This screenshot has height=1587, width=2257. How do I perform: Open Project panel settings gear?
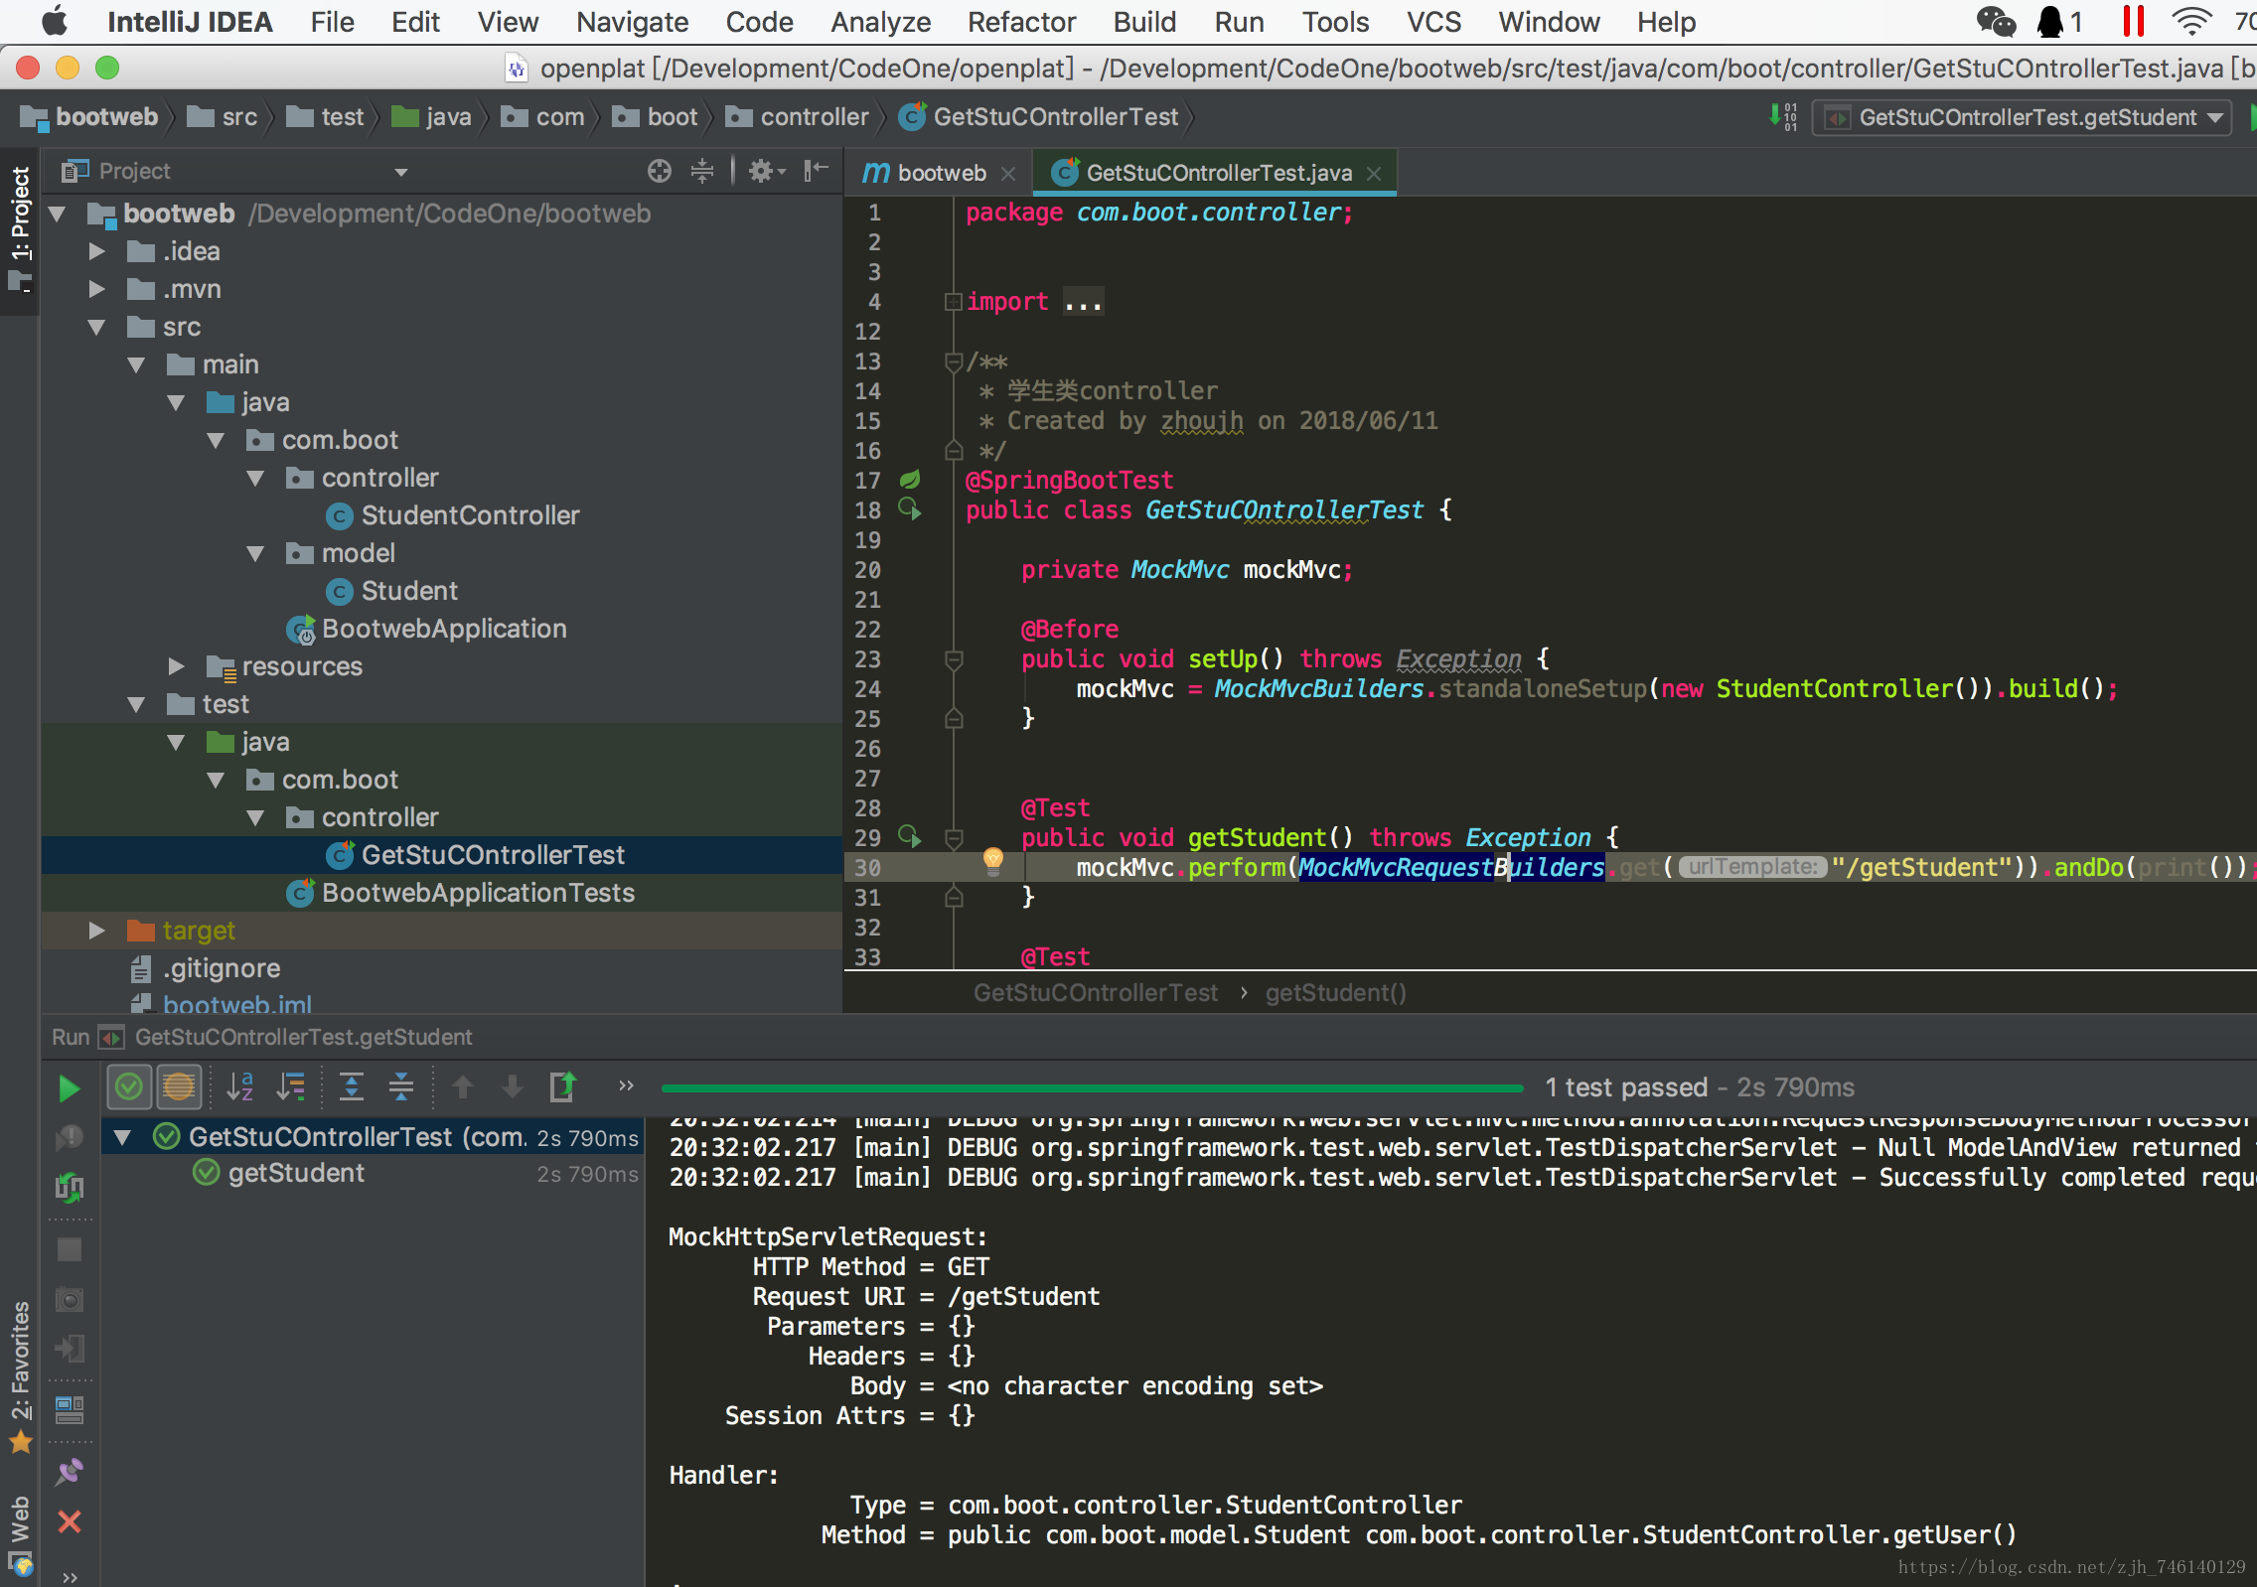(x=766, y=171)
